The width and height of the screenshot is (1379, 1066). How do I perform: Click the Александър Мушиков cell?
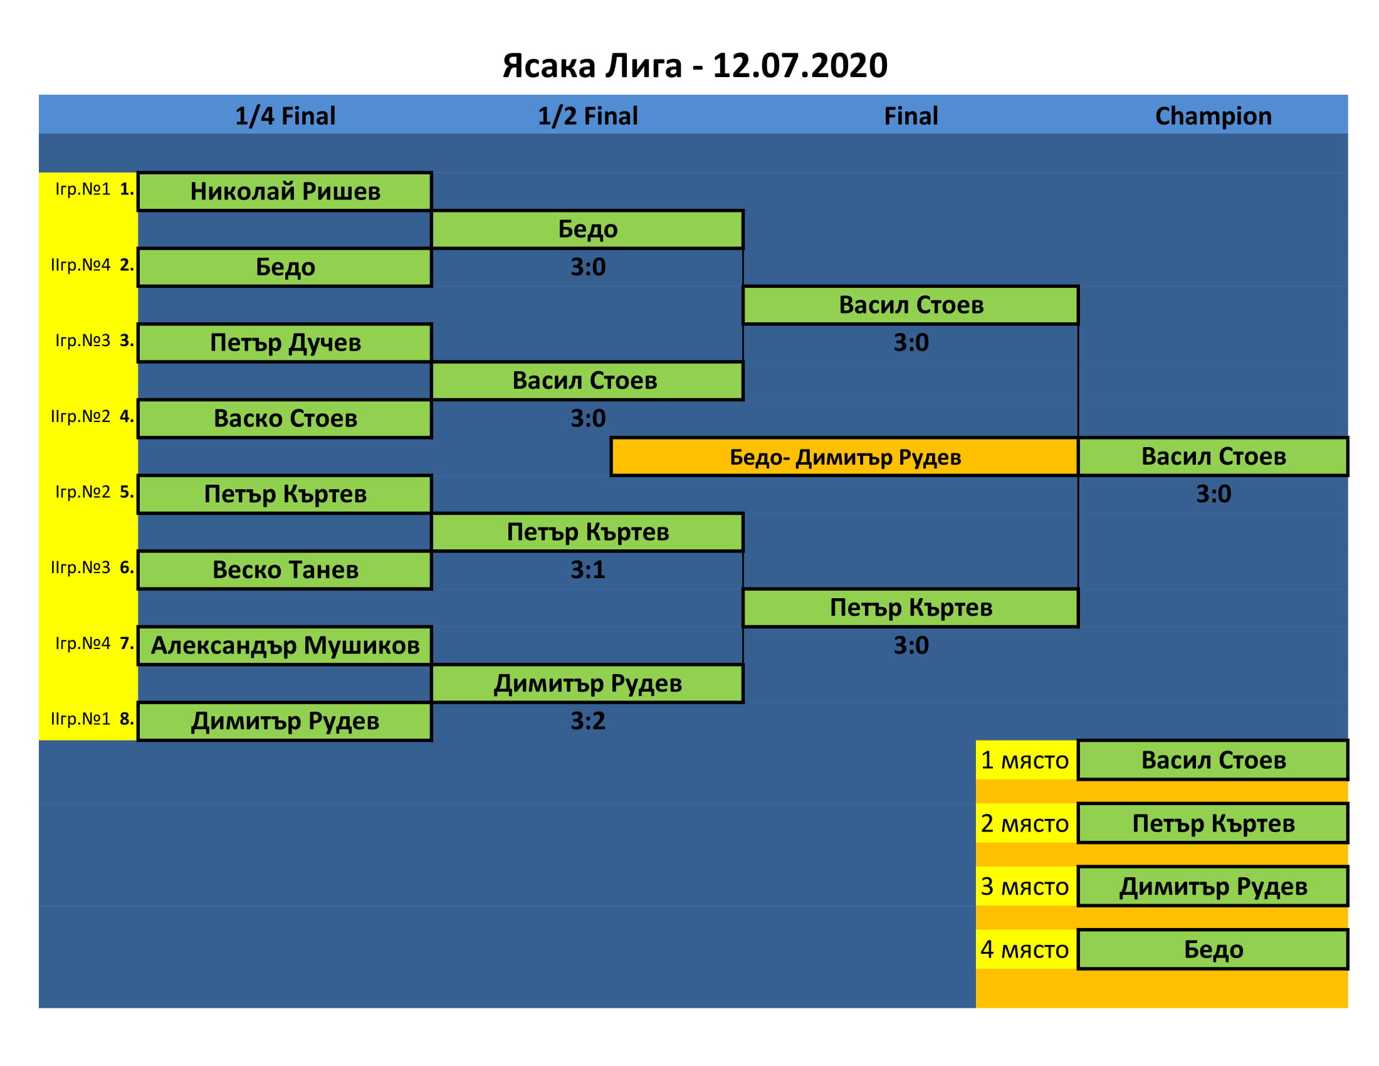[x=285, y=645]
